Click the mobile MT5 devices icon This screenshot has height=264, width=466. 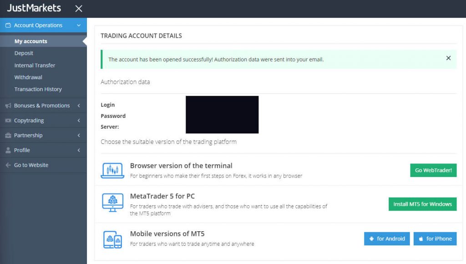(x=112, y=239)
